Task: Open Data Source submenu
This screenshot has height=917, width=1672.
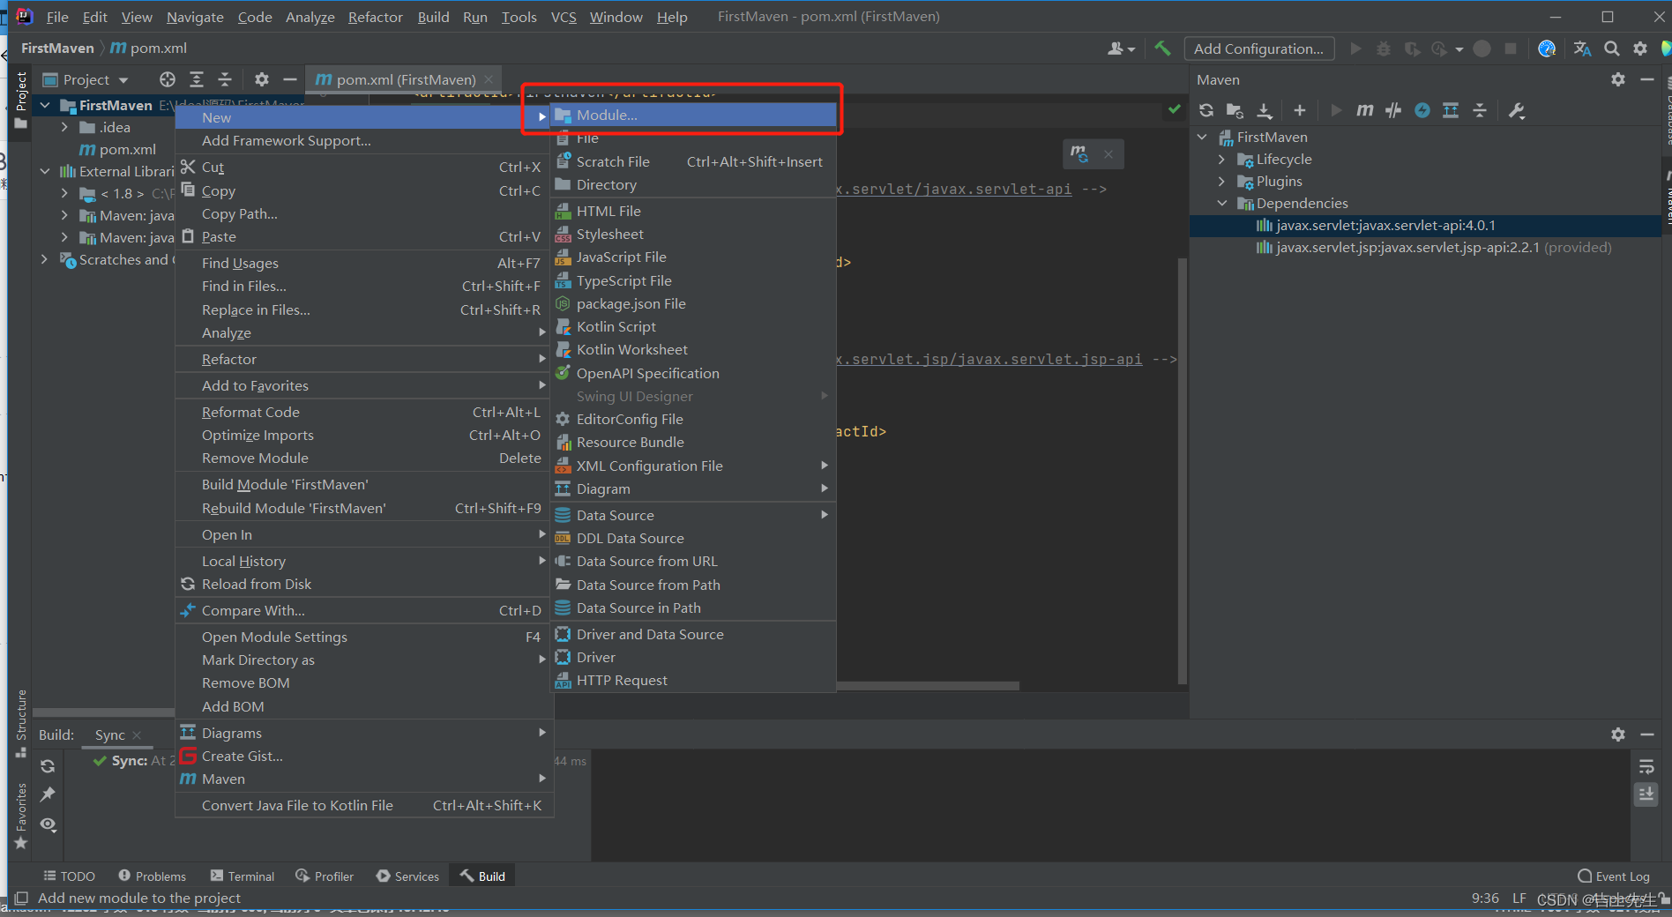Action: point(693,515)
